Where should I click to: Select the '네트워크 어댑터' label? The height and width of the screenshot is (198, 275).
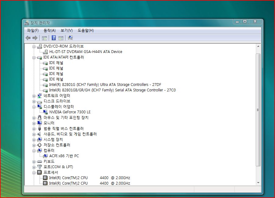(x=57, y=96)
